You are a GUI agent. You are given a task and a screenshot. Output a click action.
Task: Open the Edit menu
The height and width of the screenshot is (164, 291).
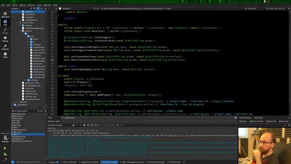[x=9, y=5]
